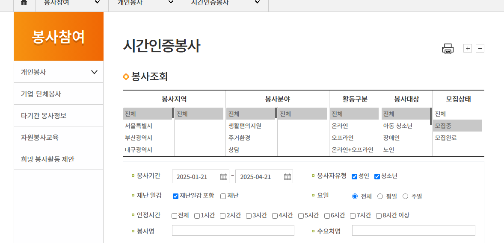Toggle the 성인 checkbox
The image size is (504, 243).
click(x=355, y=176)
